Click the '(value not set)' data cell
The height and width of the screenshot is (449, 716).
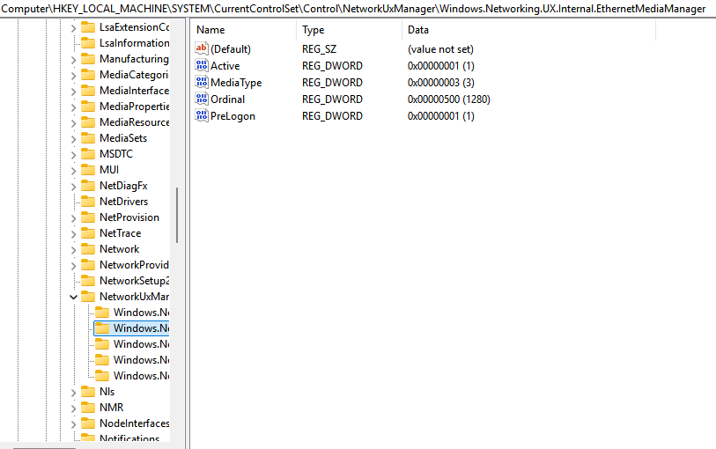click(440, 48)
